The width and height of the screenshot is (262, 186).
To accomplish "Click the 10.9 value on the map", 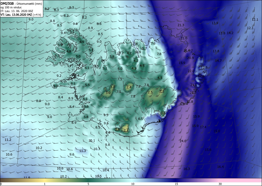I will (138, 52).
